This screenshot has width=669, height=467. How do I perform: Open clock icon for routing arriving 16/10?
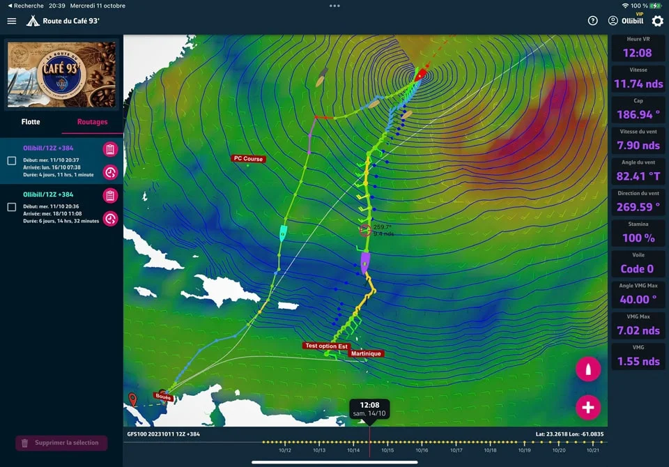point(110,172)
